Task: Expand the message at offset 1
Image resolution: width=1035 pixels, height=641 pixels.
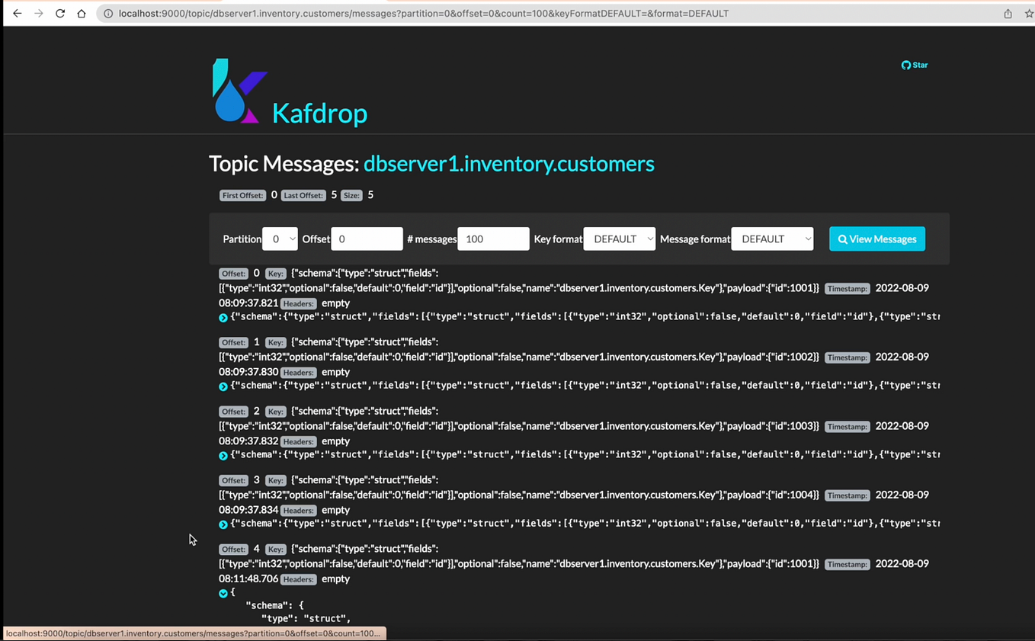Action: tap(223, 386)
